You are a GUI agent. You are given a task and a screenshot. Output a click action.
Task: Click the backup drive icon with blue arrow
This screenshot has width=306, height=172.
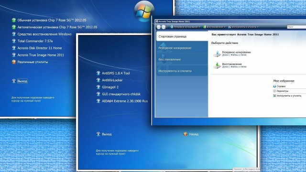coord(217,54)
